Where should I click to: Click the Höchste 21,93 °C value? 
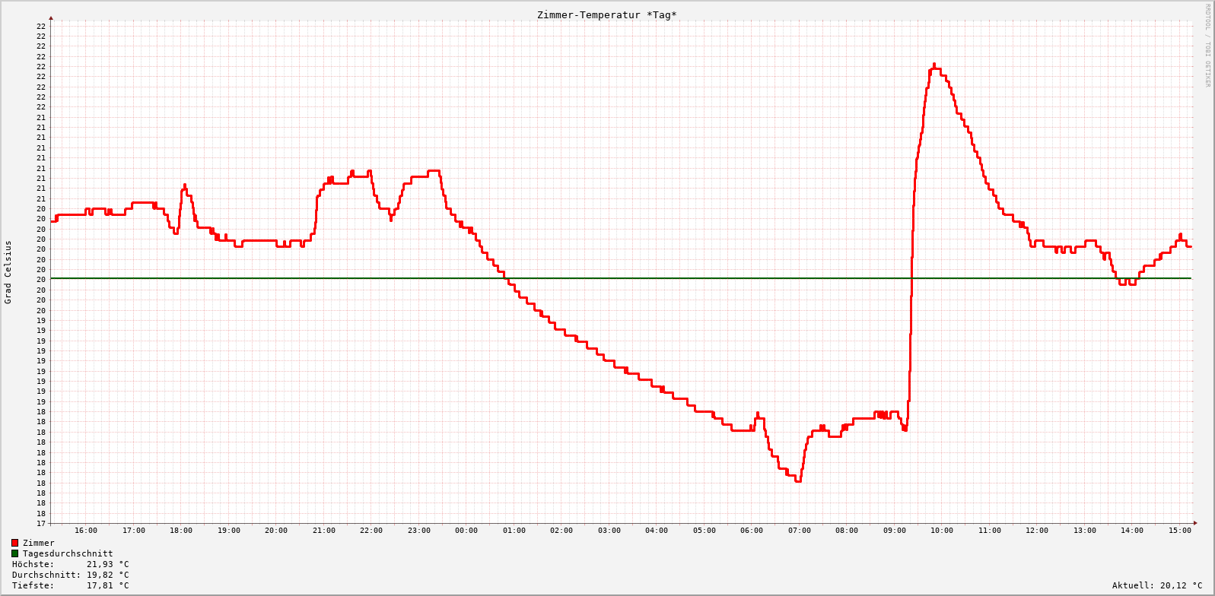coord(107,564)
